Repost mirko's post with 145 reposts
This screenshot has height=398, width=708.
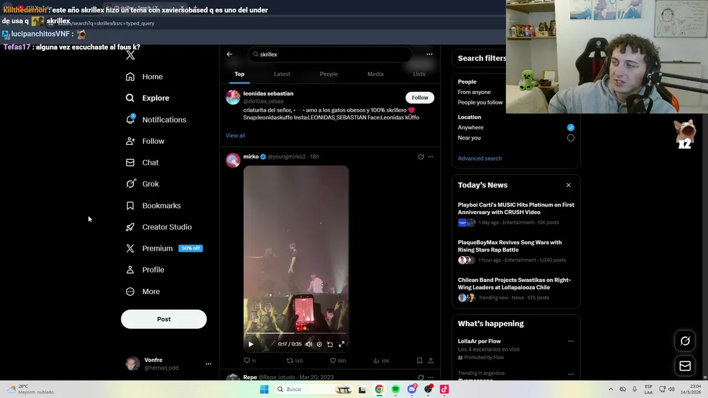294,360
